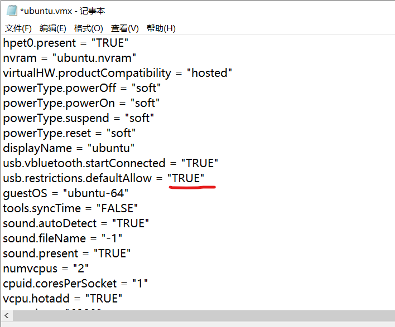Click the virtualHW.productCompatibility = "hosted" line
The width and height of the screenshot is (395, 327).
coord(117,73)
